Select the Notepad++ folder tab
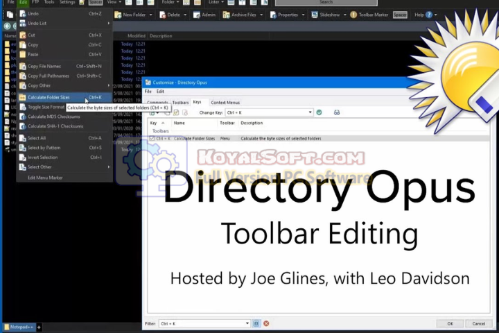 point(19,327)
